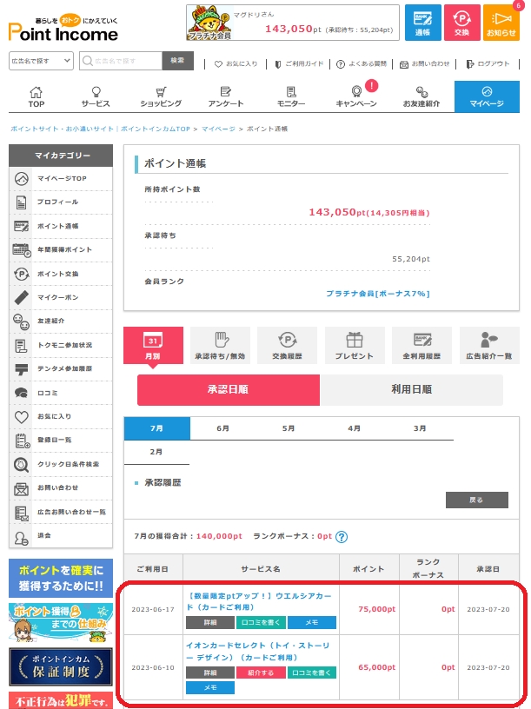Click 口コミを書く for イオンカード row
The width and height of the screenshot is (531, 709).
click(x=312, y=673)
